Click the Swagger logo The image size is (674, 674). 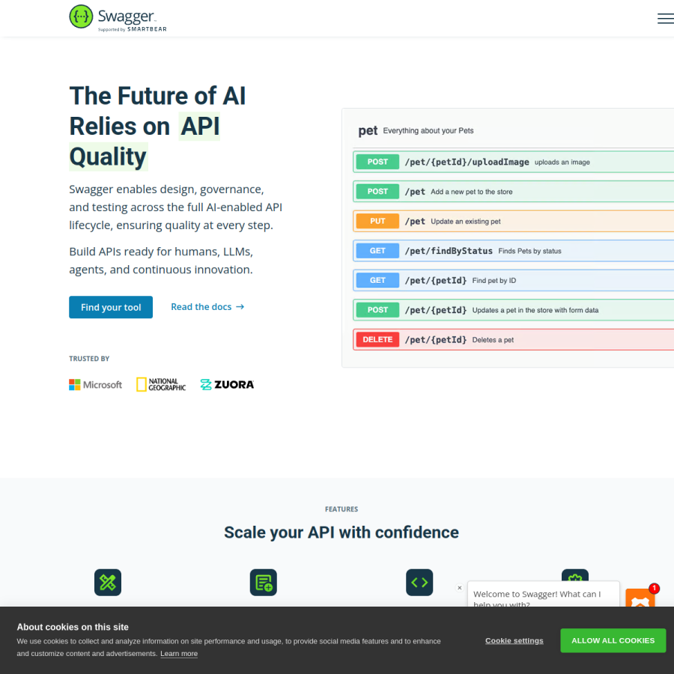[x=118, y=18]
